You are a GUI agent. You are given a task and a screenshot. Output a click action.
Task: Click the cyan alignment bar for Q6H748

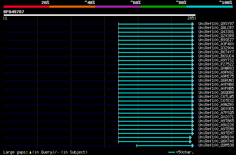[154, 141]
